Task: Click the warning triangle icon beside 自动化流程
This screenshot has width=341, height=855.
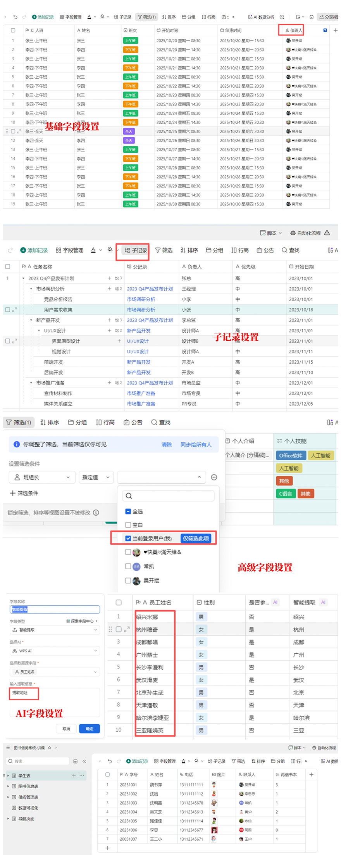Action: [x=327, y=233]
